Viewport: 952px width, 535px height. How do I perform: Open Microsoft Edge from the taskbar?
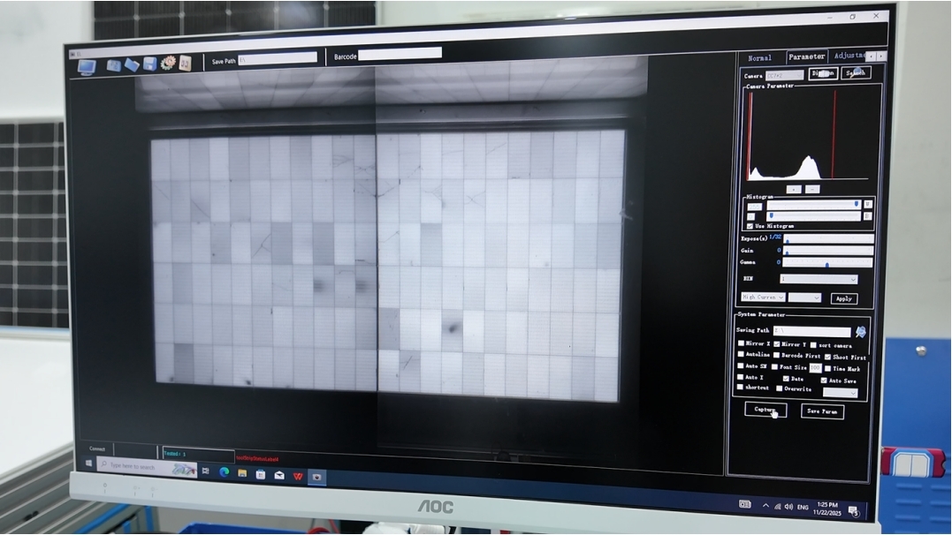coord(224,473)
